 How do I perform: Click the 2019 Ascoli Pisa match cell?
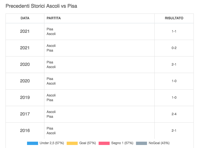51,98
